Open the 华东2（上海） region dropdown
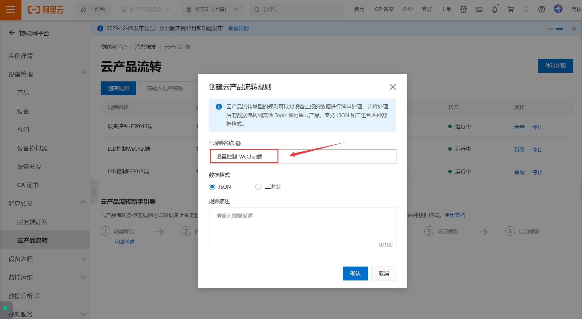Viewport: 582px width, 319px height. click(x=212, y=10)
